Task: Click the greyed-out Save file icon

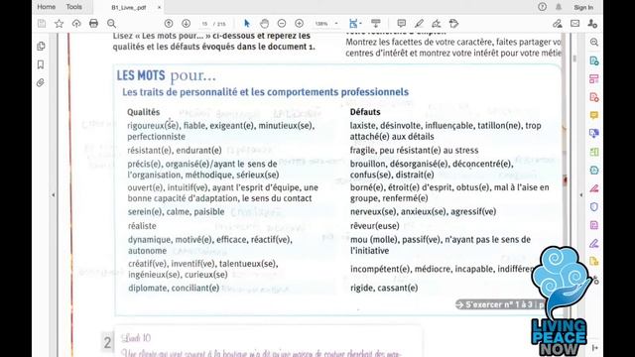Action: [42, 24]
